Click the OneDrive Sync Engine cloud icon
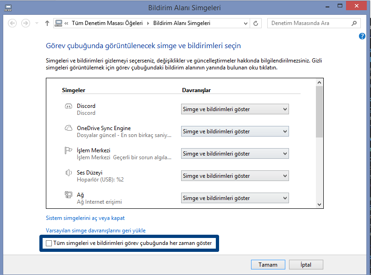Screen dimensions: 371x275 (68, 128)
